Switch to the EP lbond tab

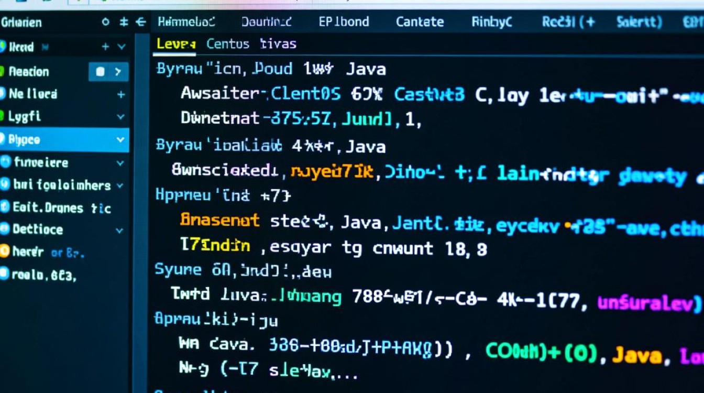(x=344, y=22)
